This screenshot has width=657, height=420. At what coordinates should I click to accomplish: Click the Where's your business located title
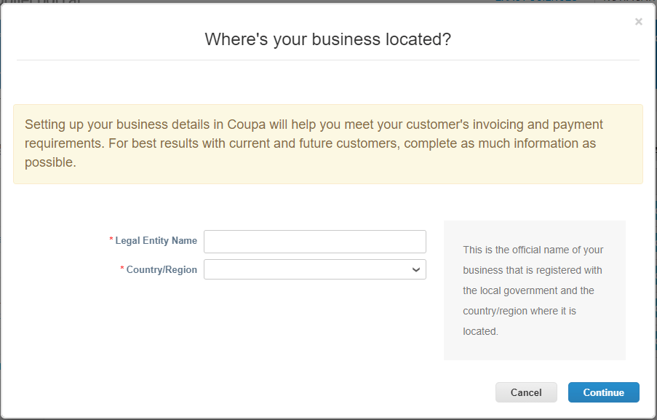(x=328, y=39)
